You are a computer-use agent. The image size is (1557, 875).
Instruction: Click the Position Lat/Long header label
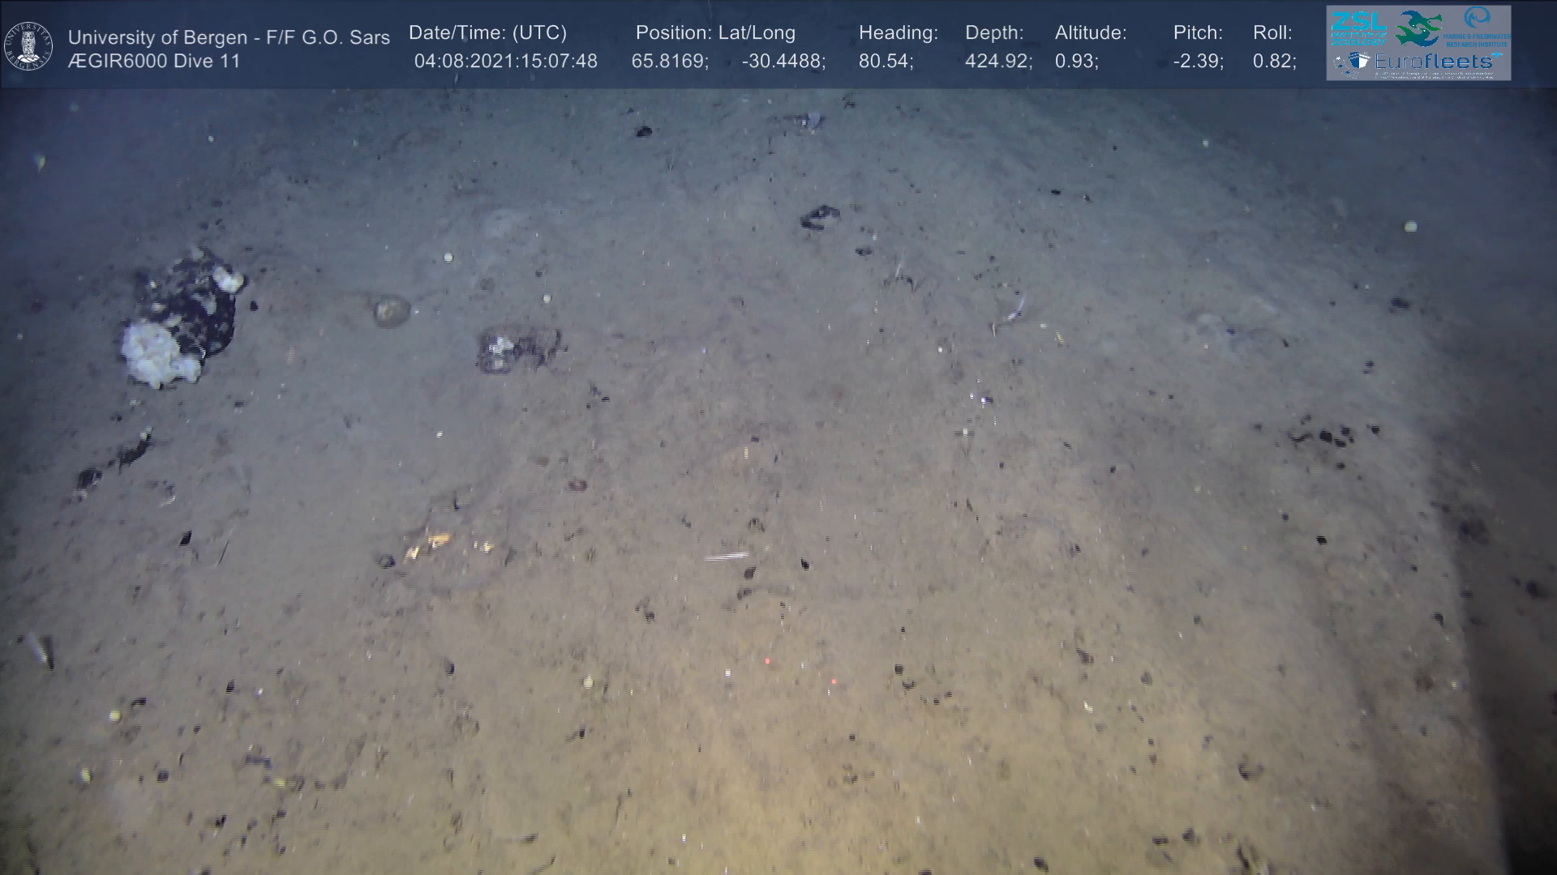(715, 33)
